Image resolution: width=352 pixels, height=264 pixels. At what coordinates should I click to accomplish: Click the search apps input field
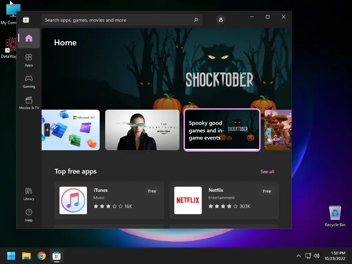[x=122, y=20]
